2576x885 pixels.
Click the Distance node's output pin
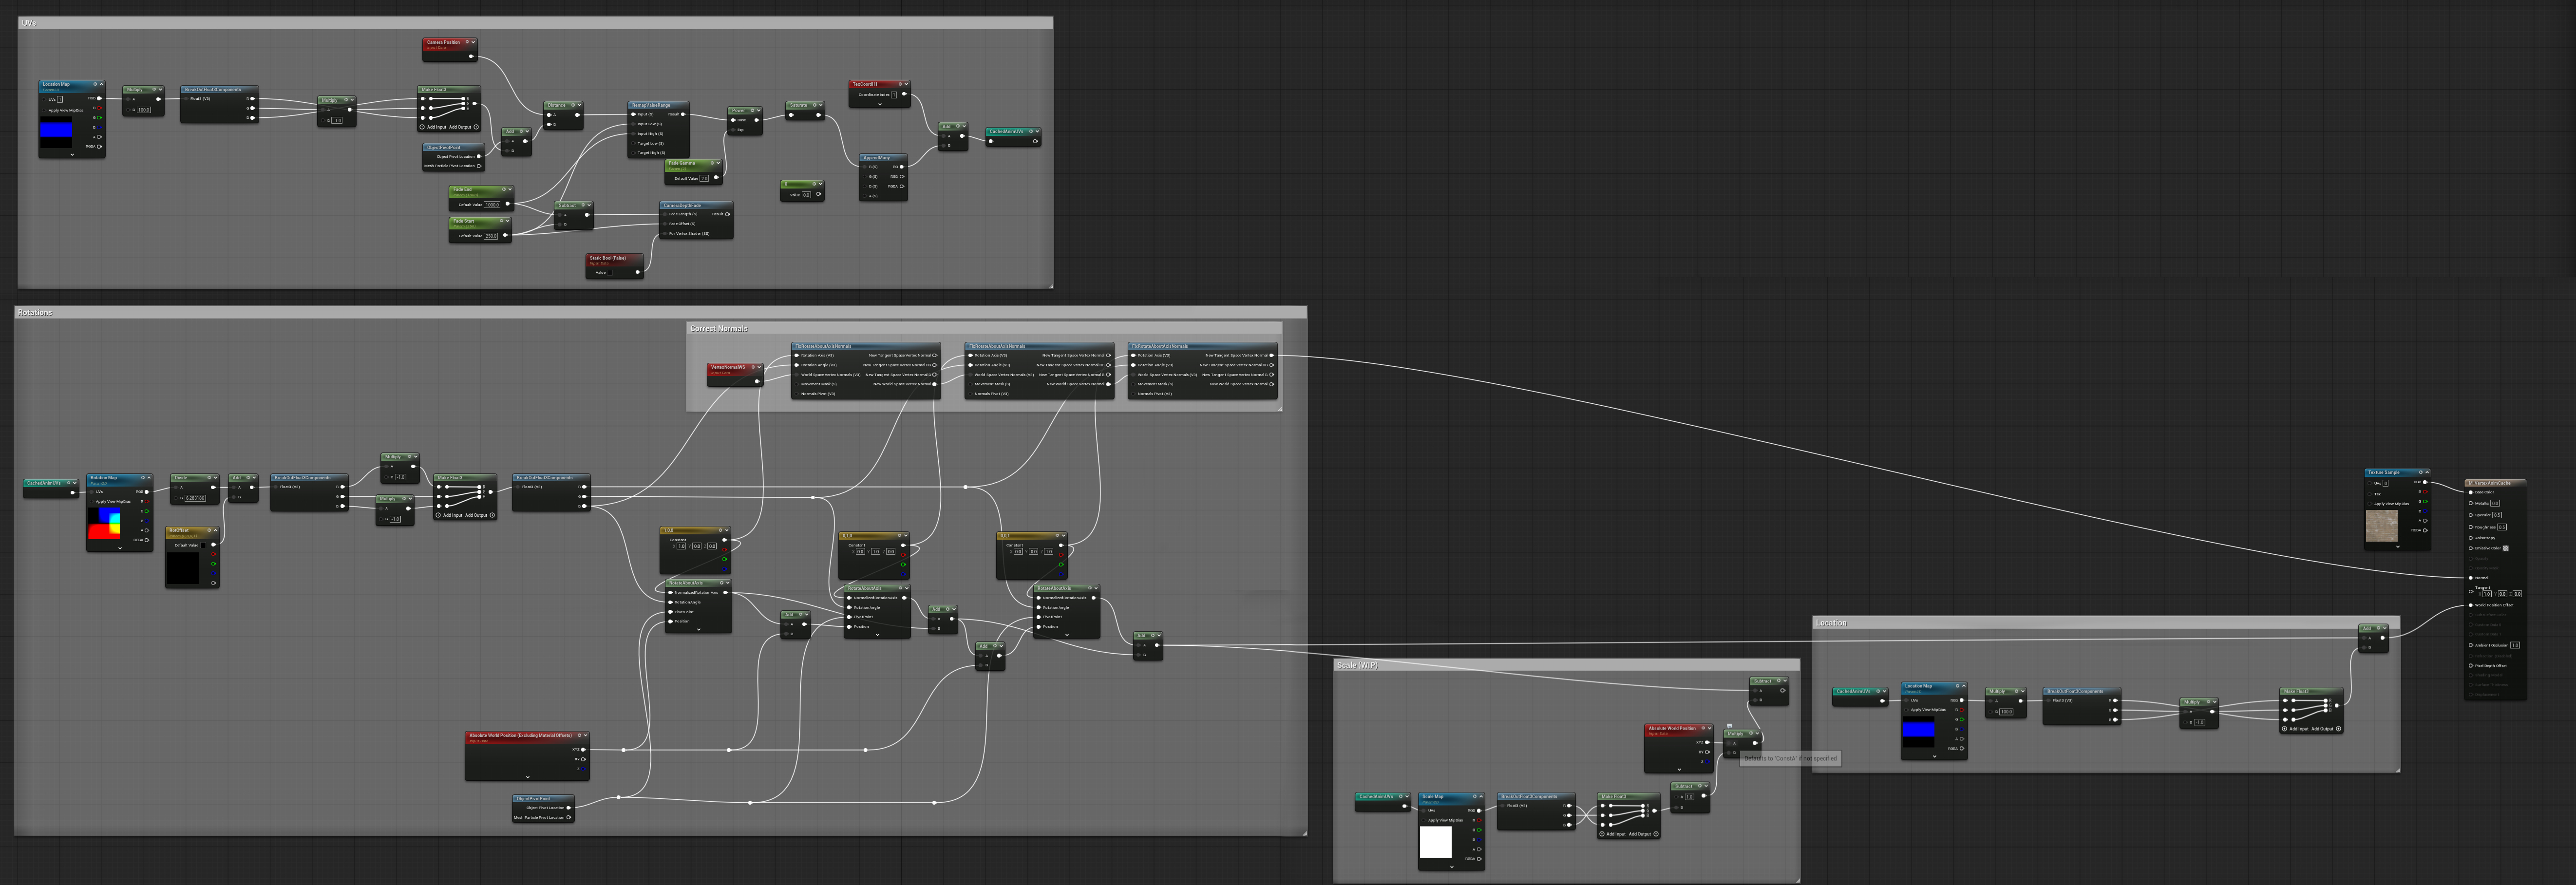point(576,114)
